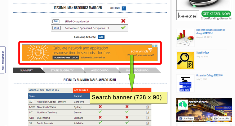Click the 'Darwin' capital cell
The image size is (235, 126).
tap(78, 112)
